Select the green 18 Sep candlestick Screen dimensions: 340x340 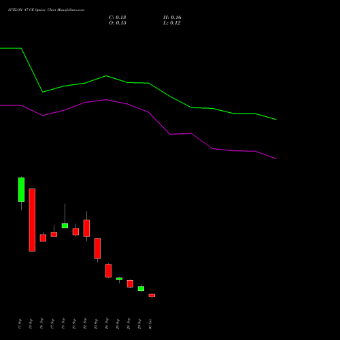click(x=65, y=226)
